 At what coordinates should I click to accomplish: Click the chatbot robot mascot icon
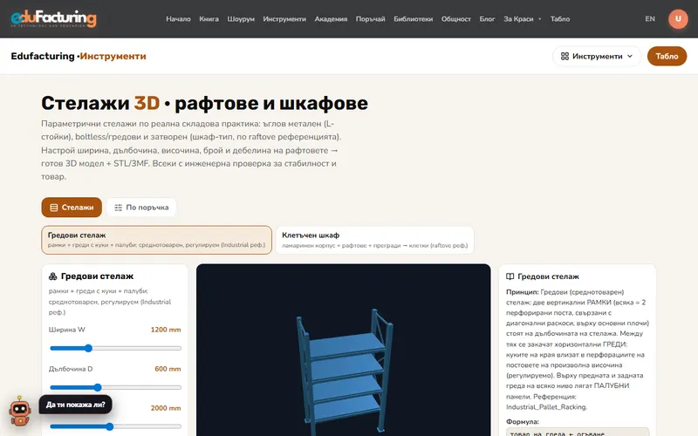pyautogui.click(x=20, y=412)
